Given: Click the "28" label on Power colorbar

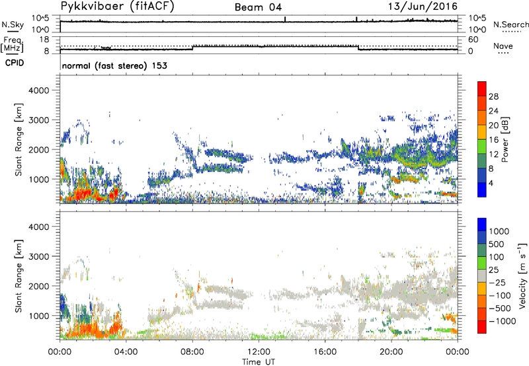Looking at the screenshot, I should [493, 96].
